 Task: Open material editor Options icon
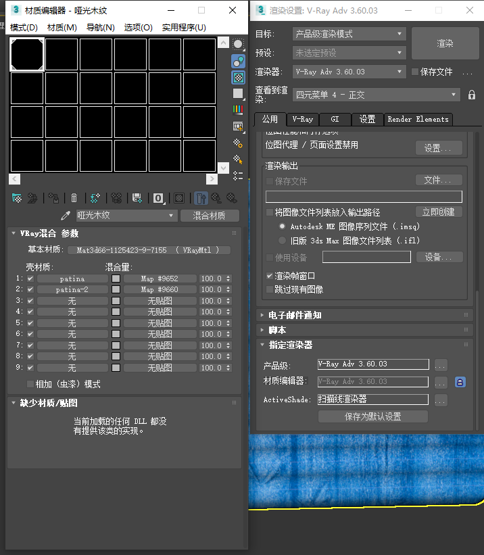tap(238, 143)
